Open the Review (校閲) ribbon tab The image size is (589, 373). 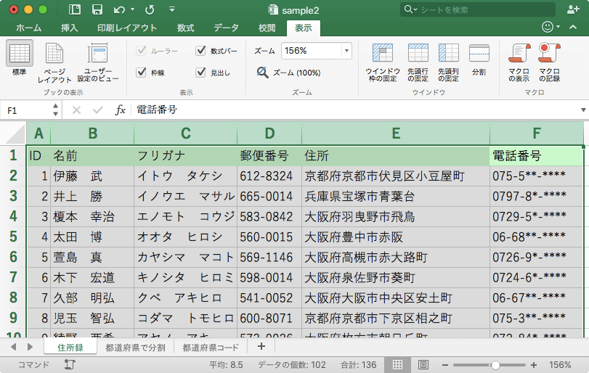pyautogui.click(x=267, y=28)
